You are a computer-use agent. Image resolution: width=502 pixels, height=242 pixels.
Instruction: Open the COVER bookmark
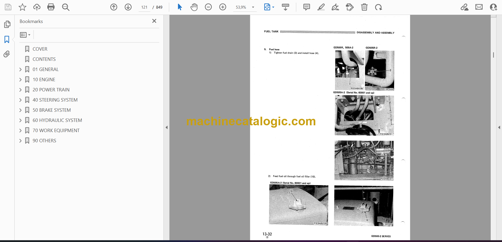tap(40, 49)
